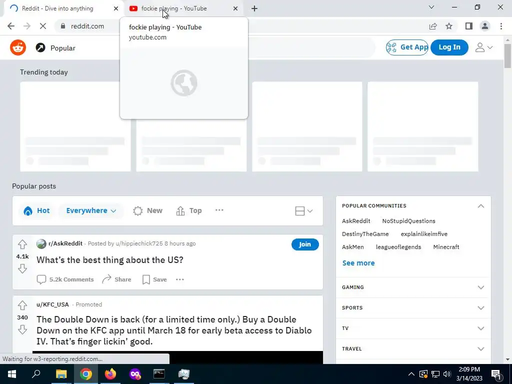Viewport: 512px width, 384px height.
Task: Expand the Gaming category
Action: (480, 287)
